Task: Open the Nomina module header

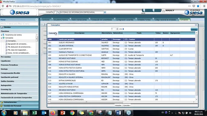Action: coord(19,27)
